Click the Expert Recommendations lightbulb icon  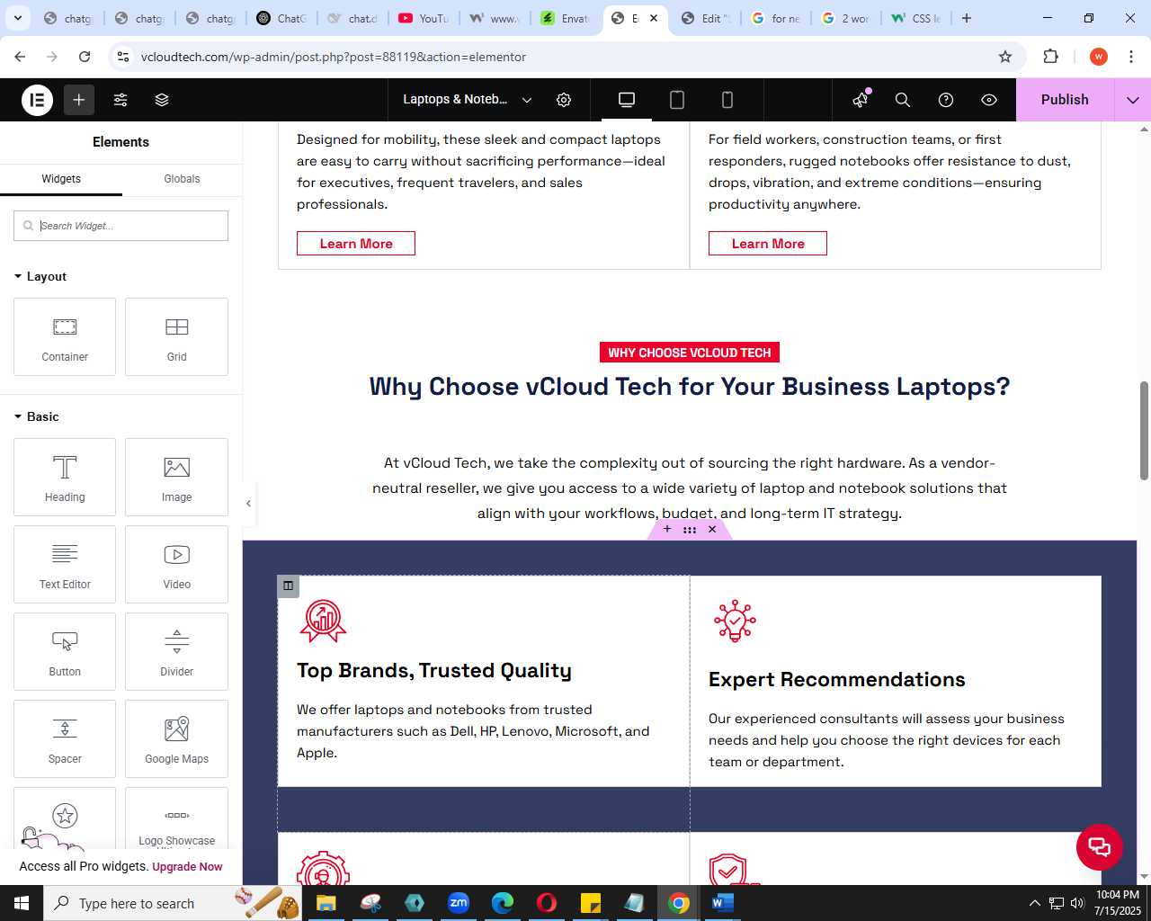735,621
